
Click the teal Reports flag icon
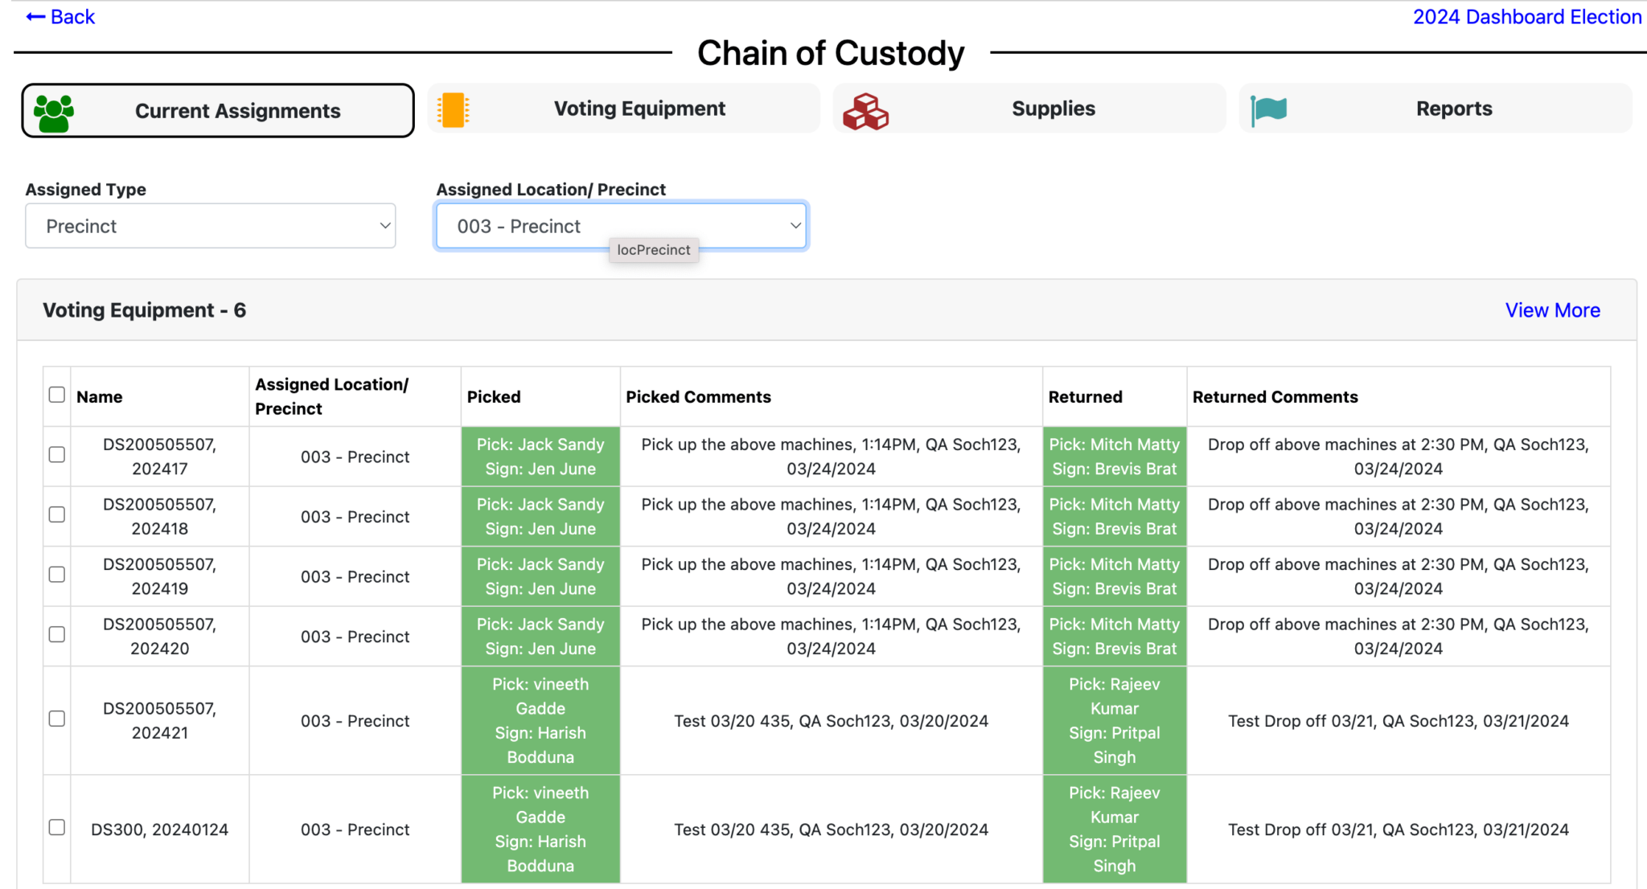1269,110
